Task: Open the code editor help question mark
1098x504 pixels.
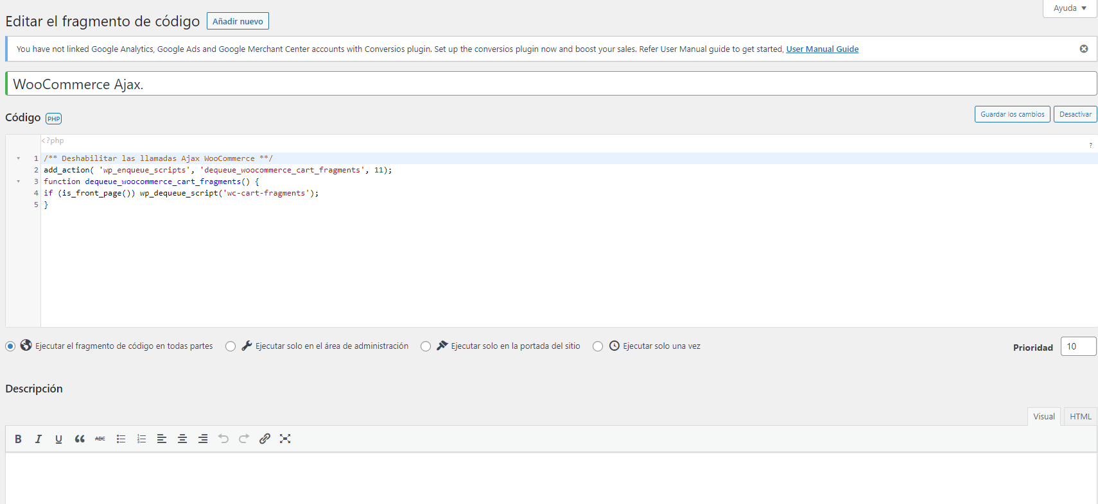Action: [x=1090, y=146]
